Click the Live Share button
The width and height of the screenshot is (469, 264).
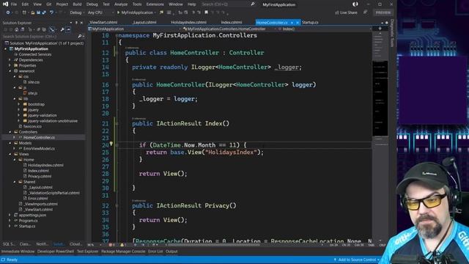tap(347, 12)
